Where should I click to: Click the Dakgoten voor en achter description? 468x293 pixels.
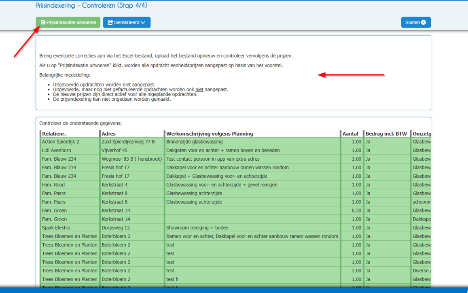click(252, 151)
